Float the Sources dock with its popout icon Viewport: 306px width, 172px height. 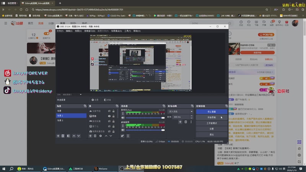coord(117,106)
